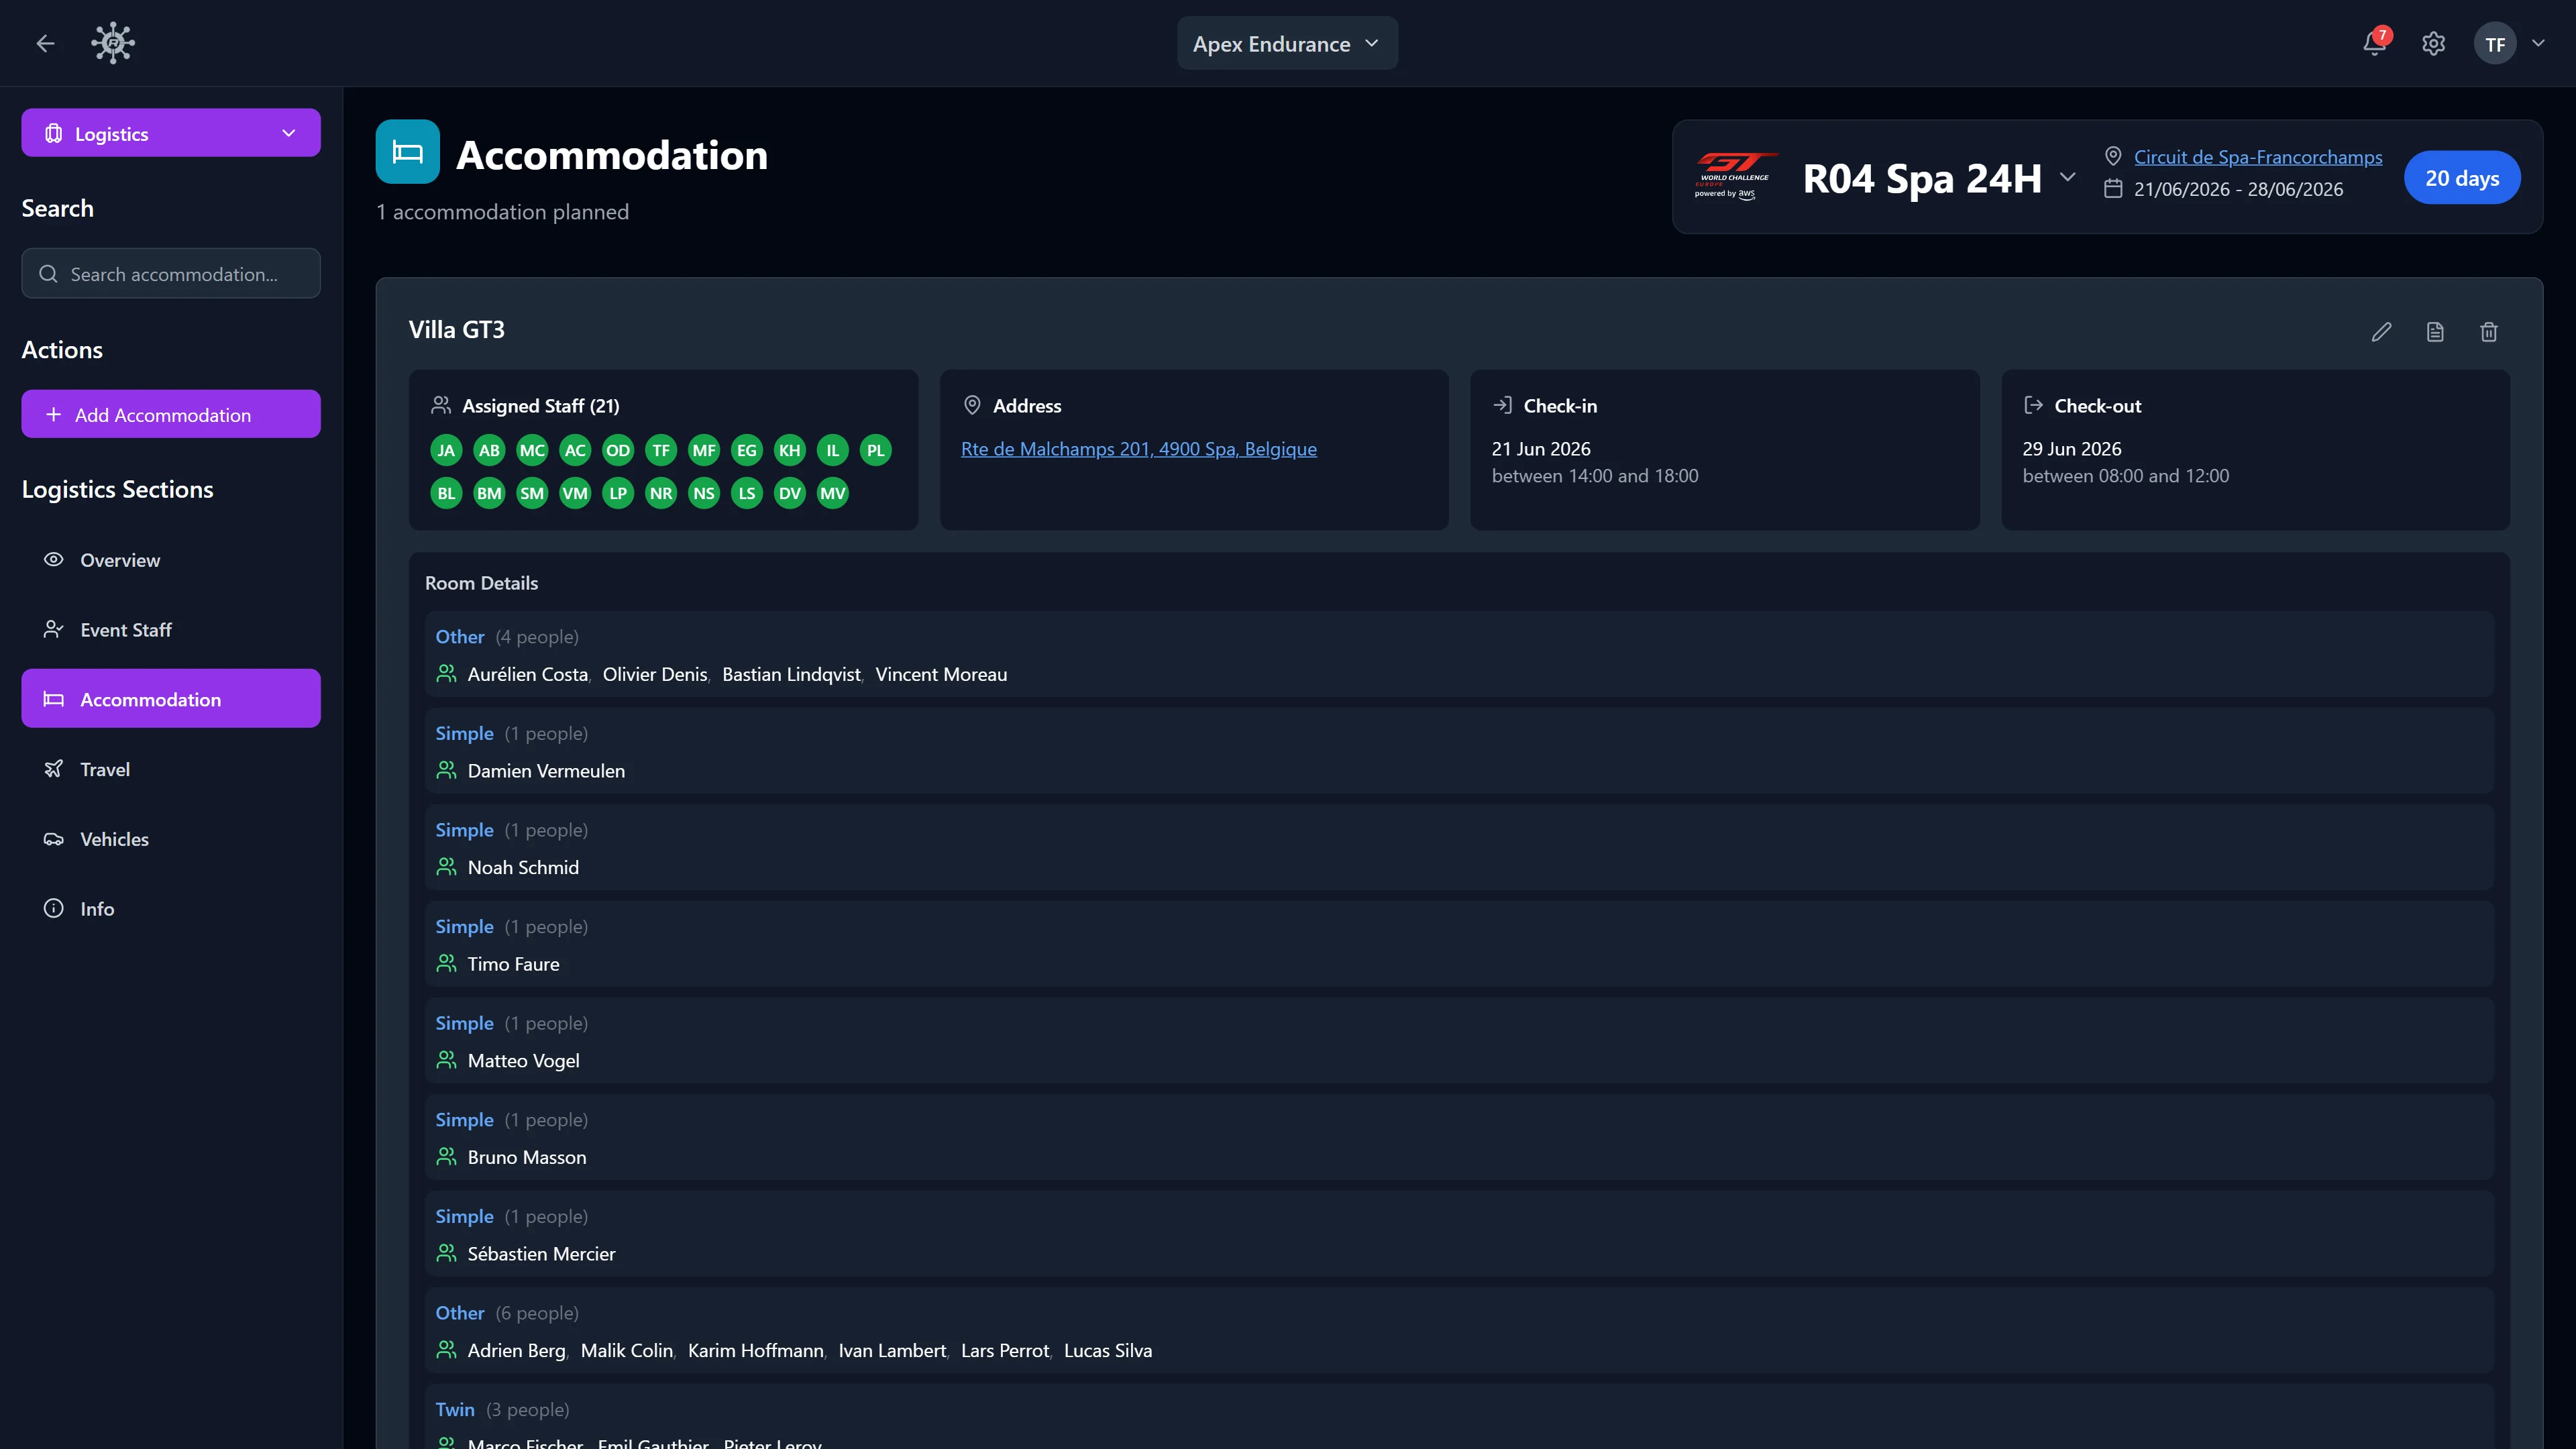This screenshot has width=2576, height=1449.
Task: Go back with the arrow icon
Action: pyautogui.click(x=45, y=43)
